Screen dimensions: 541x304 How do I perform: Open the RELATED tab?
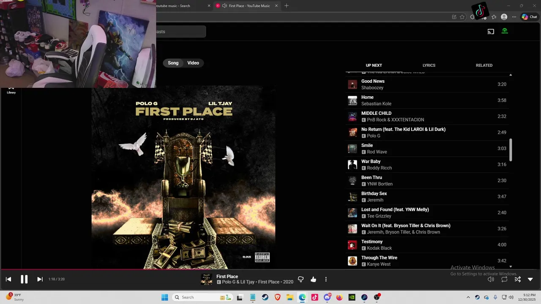[x=484, y=65]
